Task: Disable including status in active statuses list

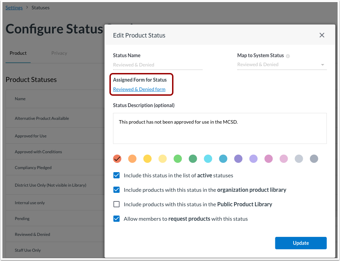Action: 116,175
